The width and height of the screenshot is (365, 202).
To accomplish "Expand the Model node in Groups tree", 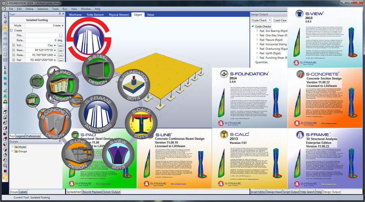I will click(12, 147).
